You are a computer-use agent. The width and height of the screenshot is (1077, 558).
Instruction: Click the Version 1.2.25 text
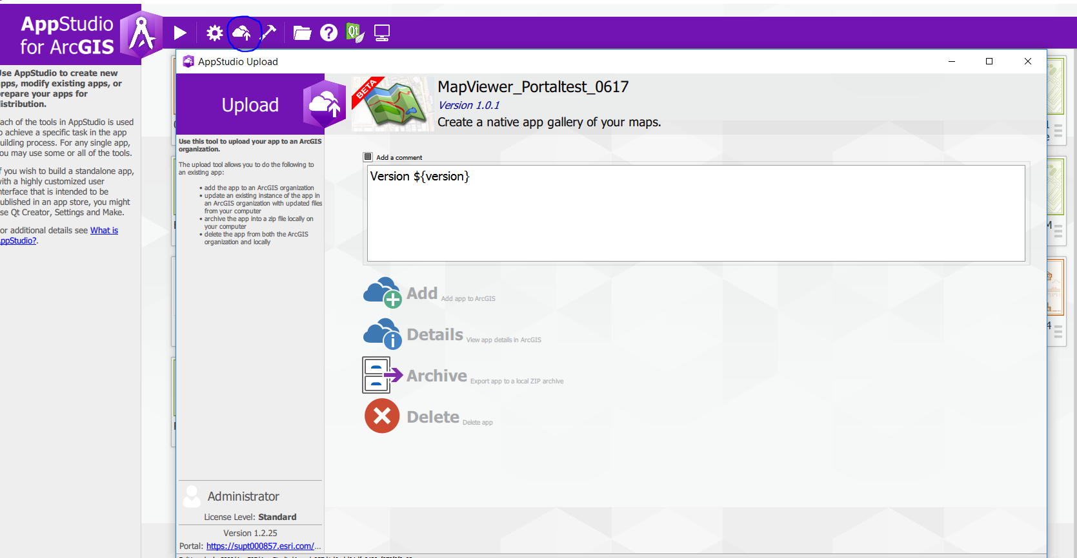point(250,533)
